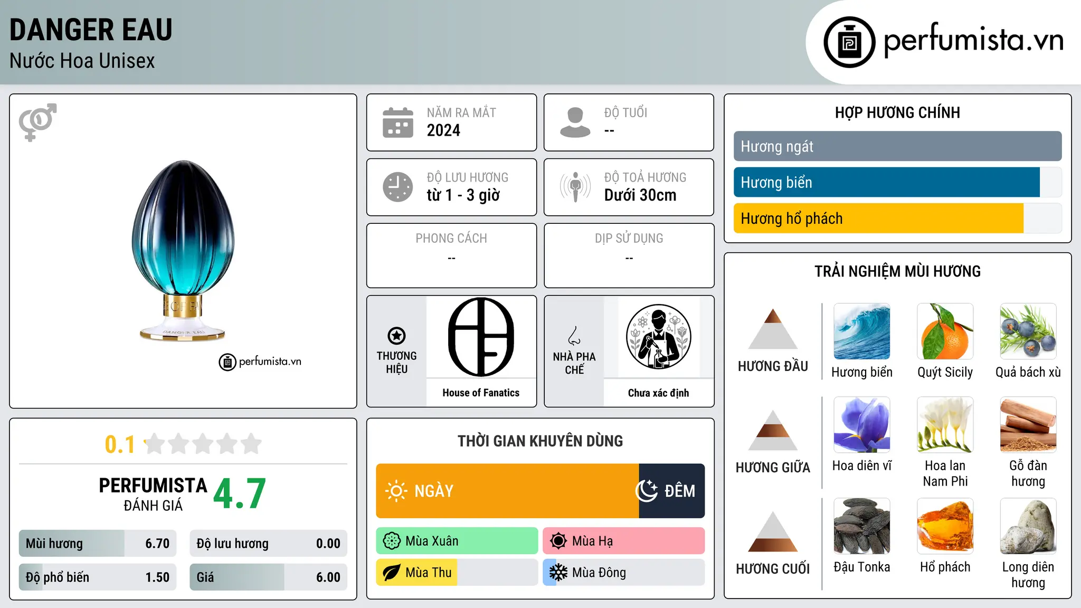Image resolution: width=1081 pixels, height=608 pixels.
Task: Click the orange Ngày daytime segment
Action: pos(507,491)
